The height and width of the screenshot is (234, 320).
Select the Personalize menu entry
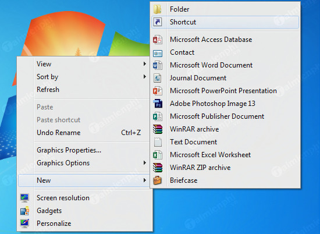(x=85, y=224)
